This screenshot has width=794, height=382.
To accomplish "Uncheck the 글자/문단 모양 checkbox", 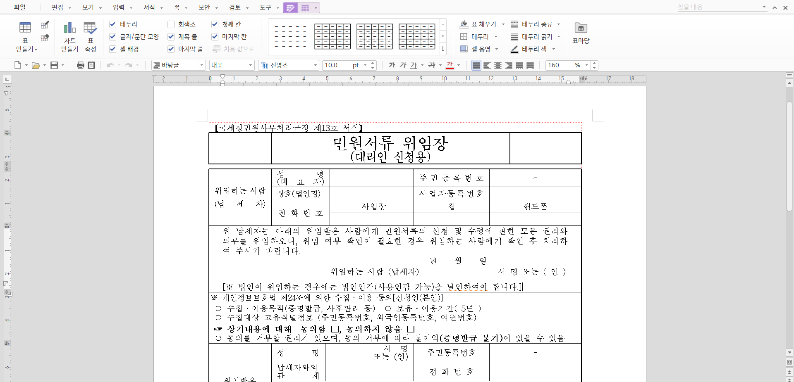I will pyautogui.click(x=112, y=37).
